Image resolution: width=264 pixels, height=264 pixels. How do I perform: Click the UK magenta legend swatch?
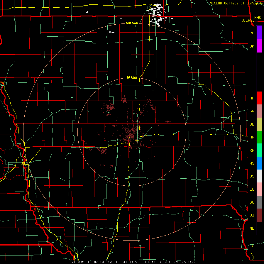[259, 46]
